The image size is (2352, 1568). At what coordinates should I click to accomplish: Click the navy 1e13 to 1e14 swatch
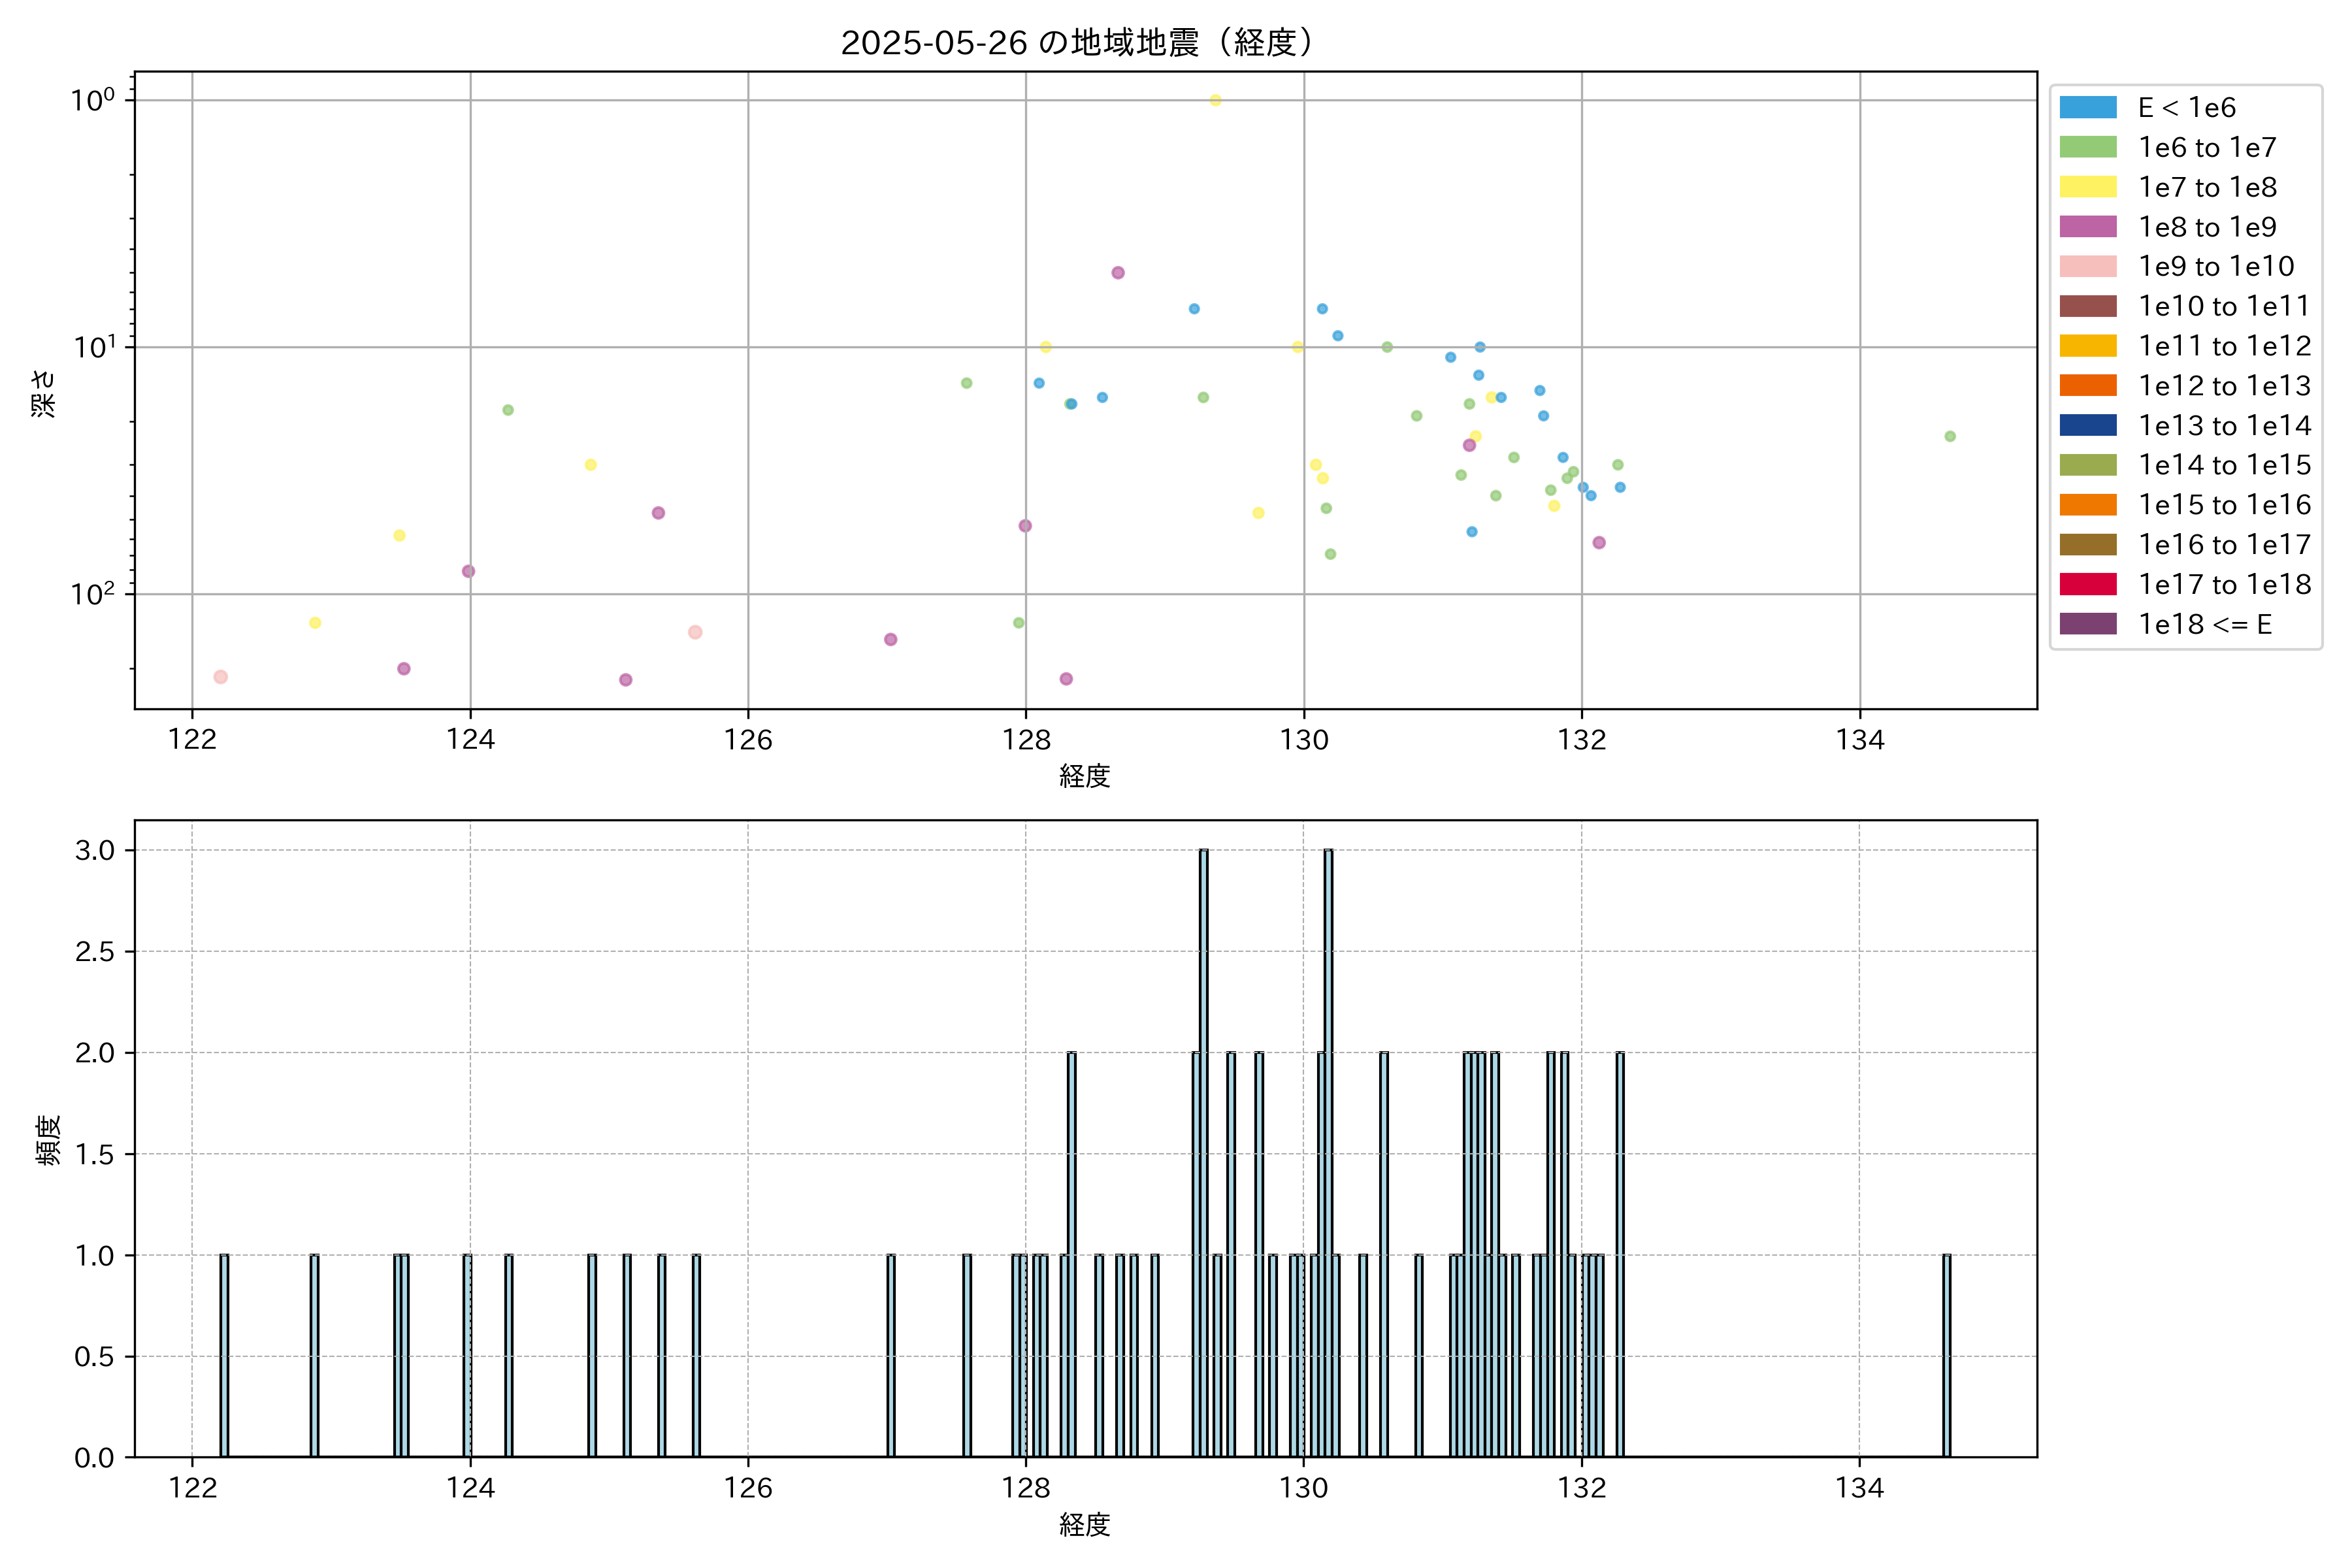pyautogui.click(x=2088, y=425)
